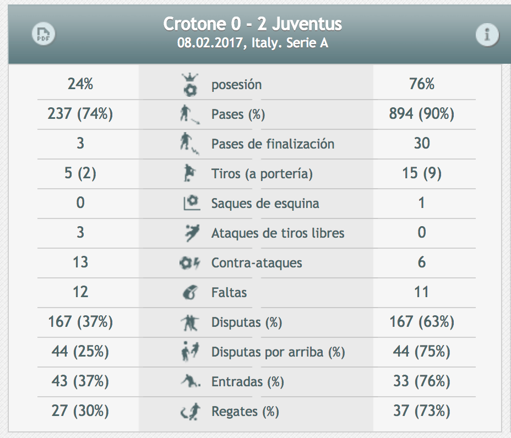
Task: Click the Entradas tackle icon
Action: coord(189,381)
